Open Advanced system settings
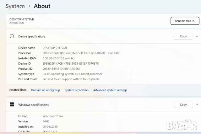 pos(110,90)
